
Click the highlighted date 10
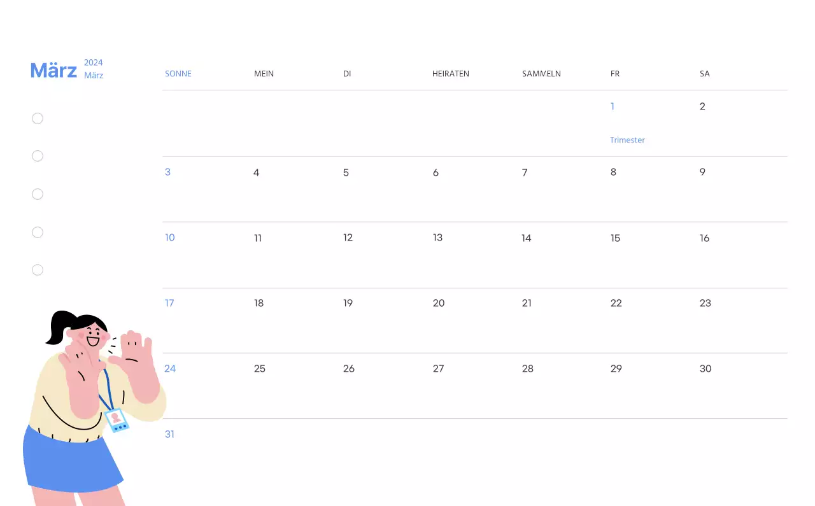pyautogui.click(x=169, y=237)
